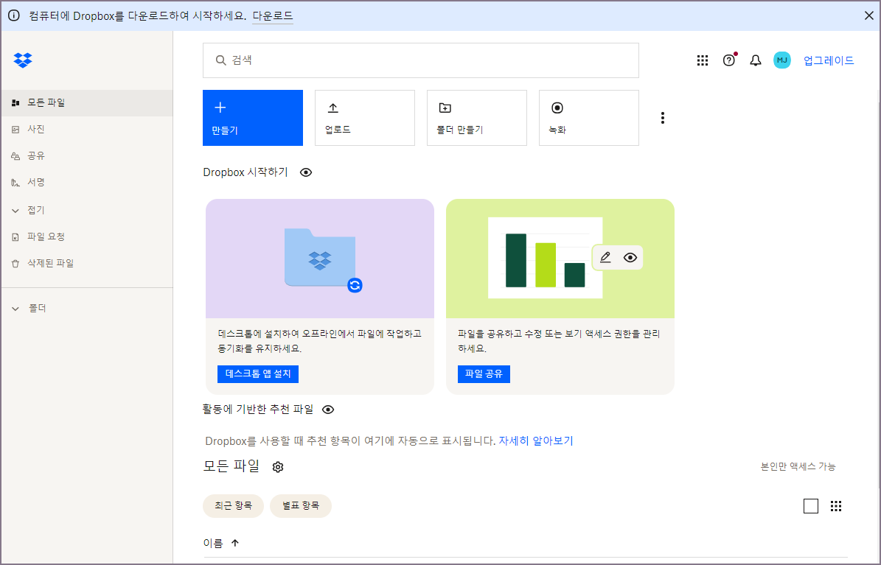The image size is (881, 565).
Task: Click the Dropbox logo in sidebar
Action: point(23,60)
